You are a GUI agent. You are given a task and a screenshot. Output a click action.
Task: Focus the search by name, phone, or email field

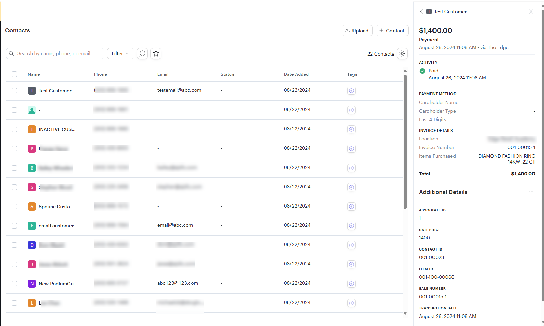[58, 53]
